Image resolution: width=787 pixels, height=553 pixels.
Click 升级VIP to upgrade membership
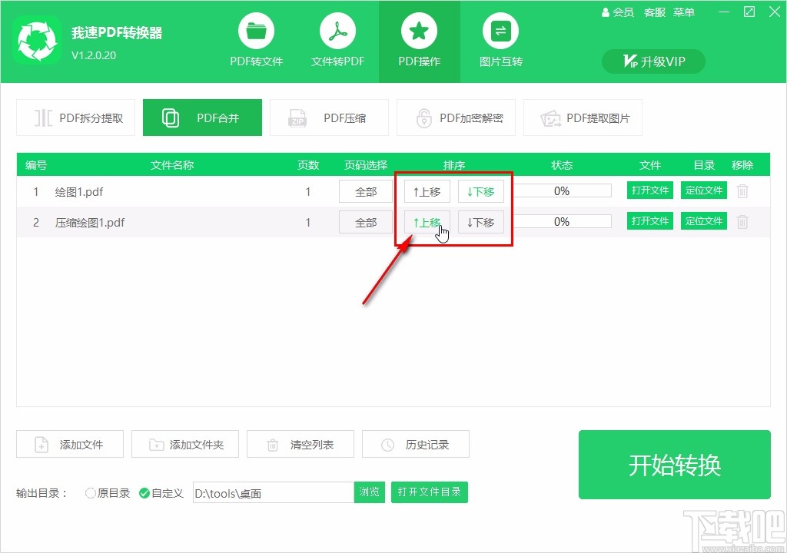point(653,61)
